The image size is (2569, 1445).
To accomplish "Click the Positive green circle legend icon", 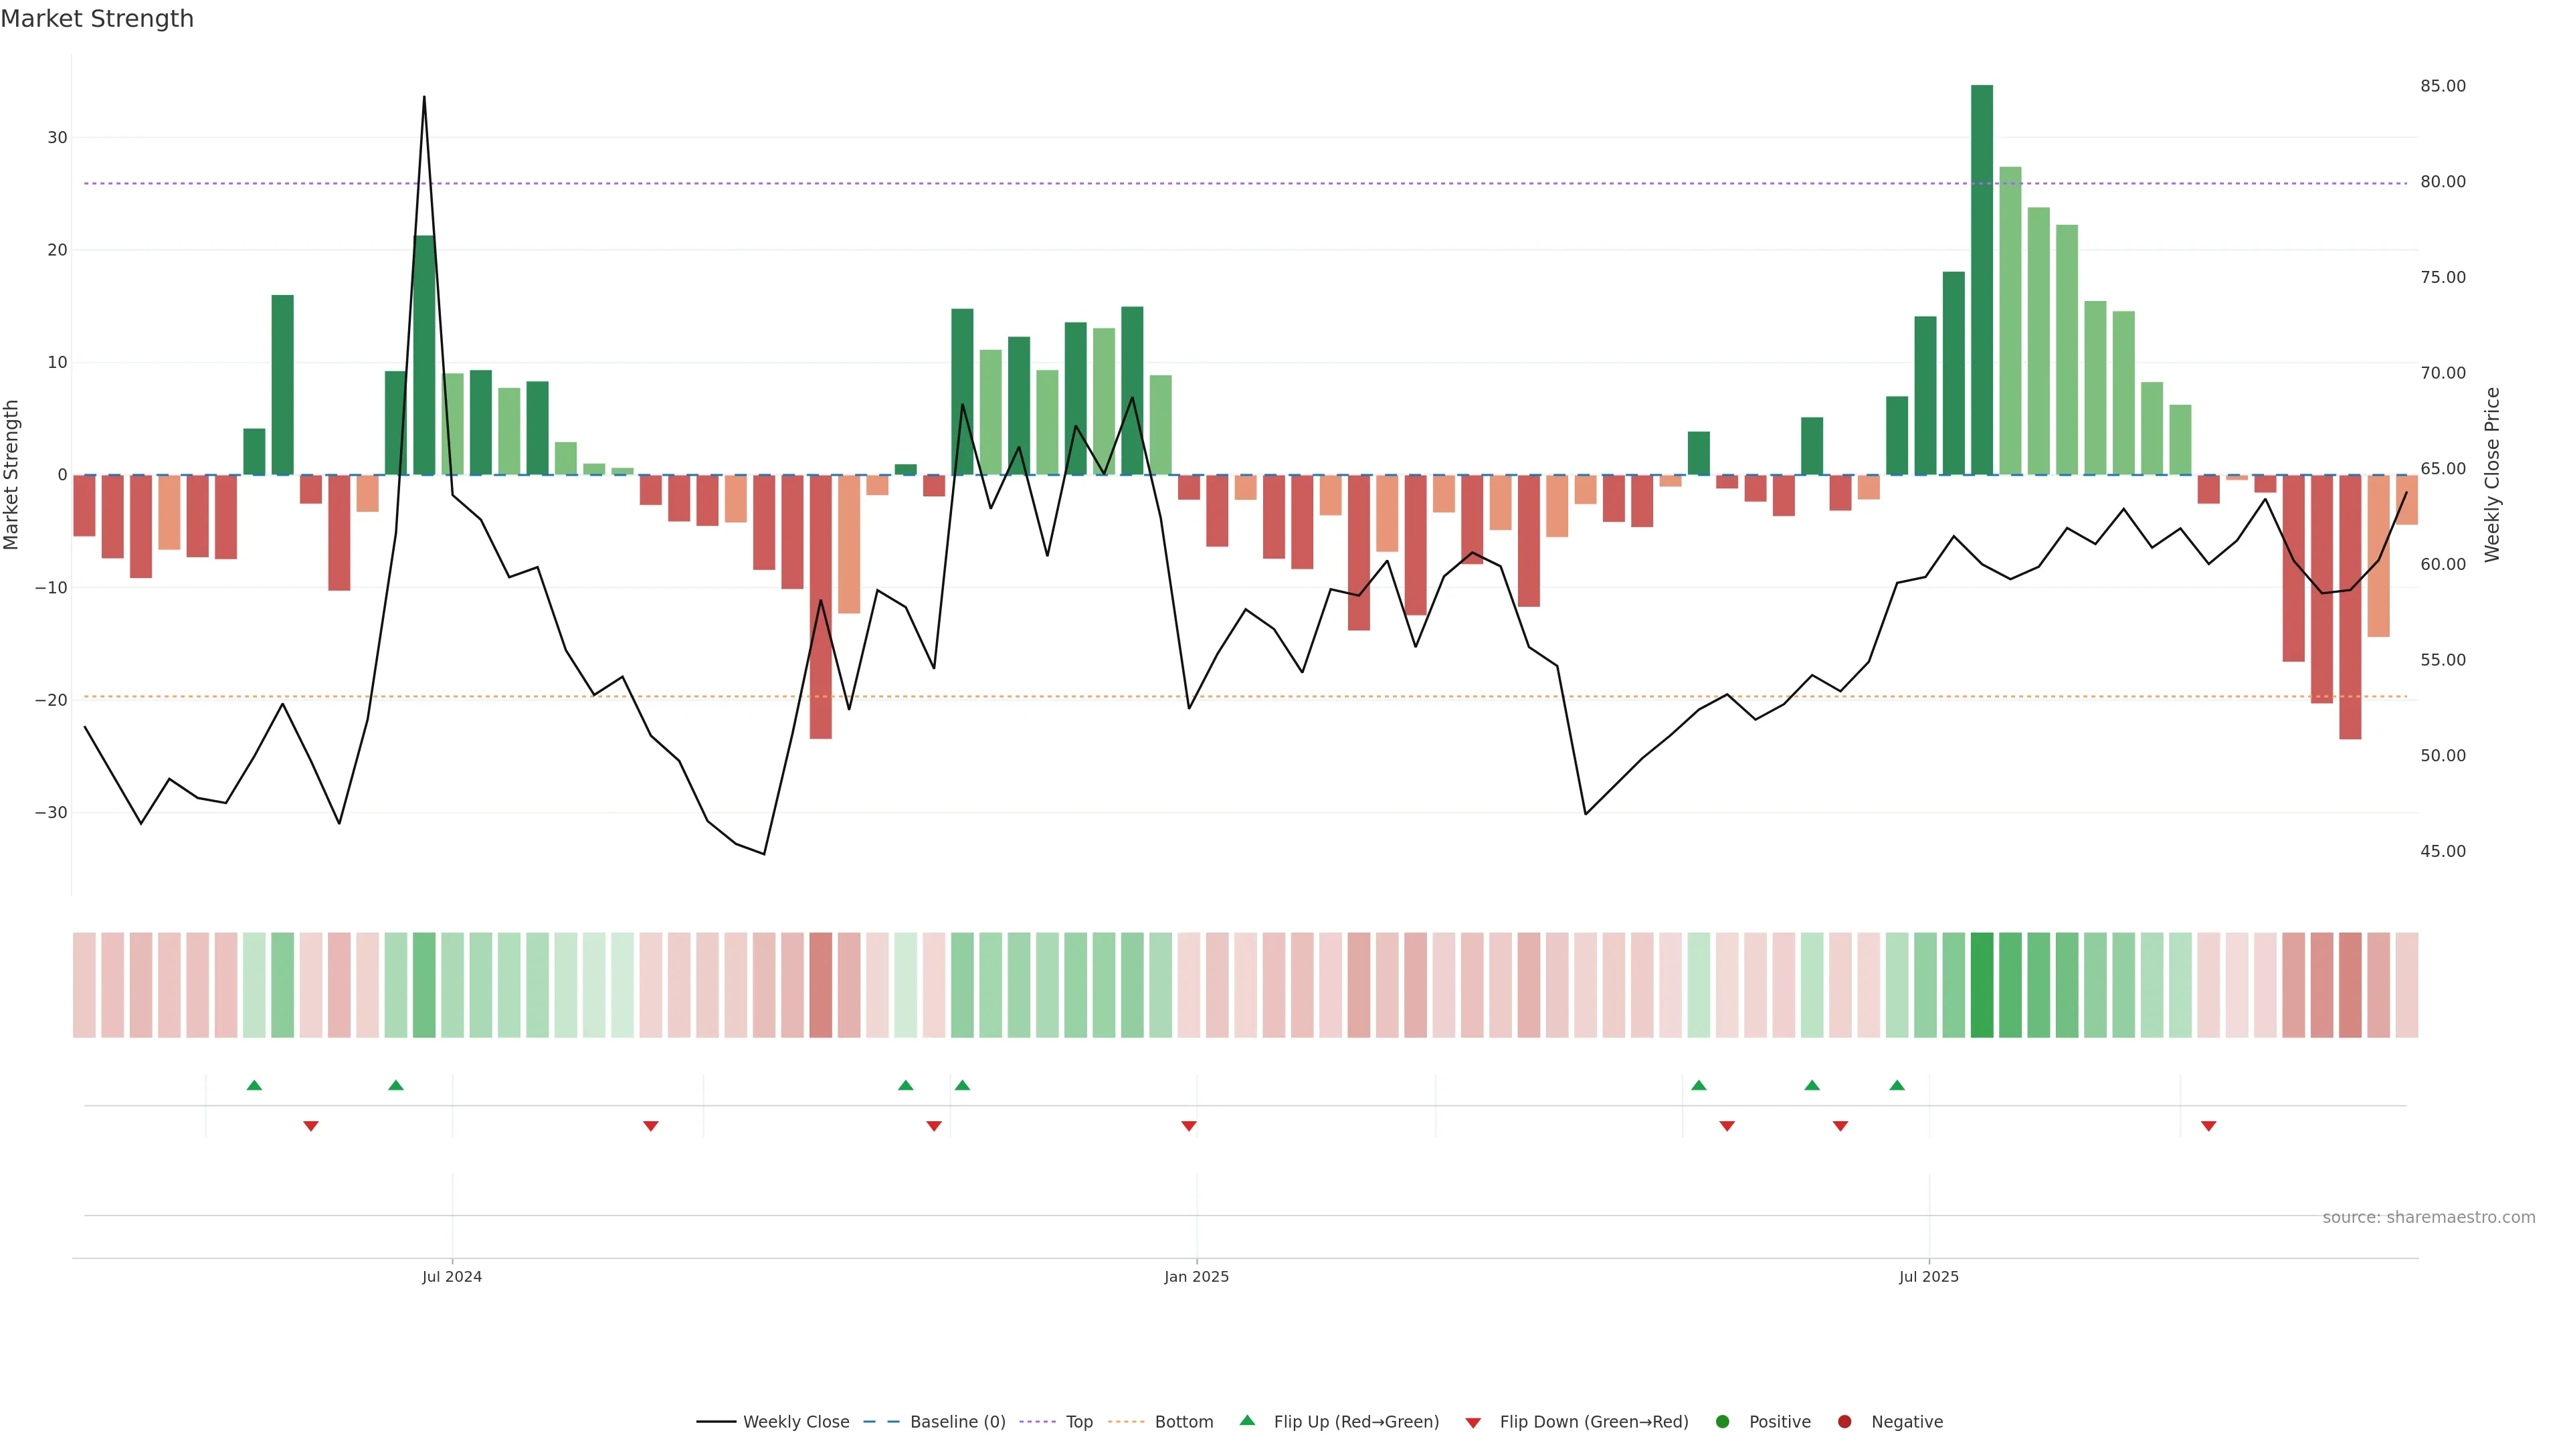I will [1722, 1422].
